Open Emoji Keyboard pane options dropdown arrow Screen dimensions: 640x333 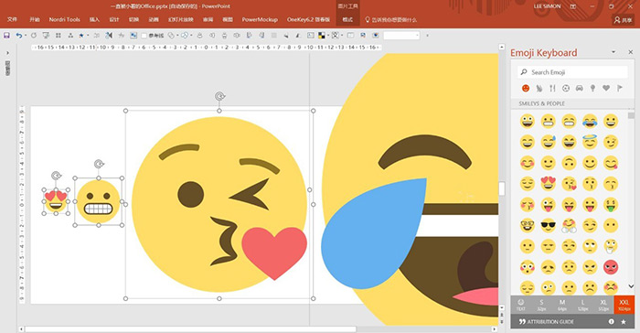point(613,52)
